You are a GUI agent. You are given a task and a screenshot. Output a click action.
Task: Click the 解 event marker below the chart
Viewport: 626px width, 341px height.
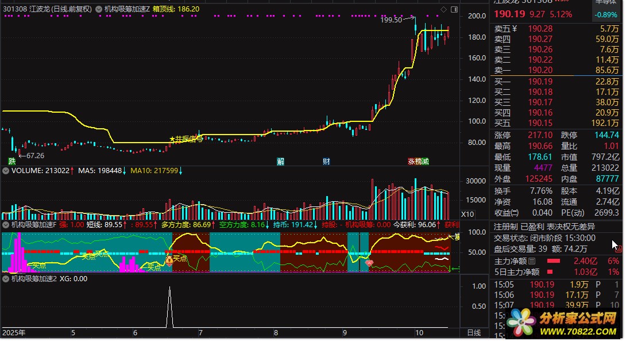(x=280, y=161)
